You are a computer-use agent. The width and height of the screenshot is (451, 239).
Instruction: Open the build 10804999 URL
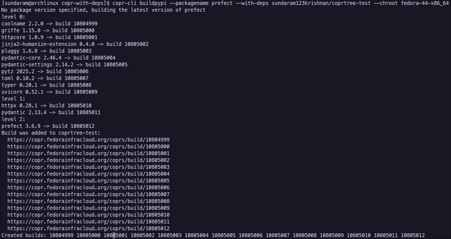click(88, 140)
